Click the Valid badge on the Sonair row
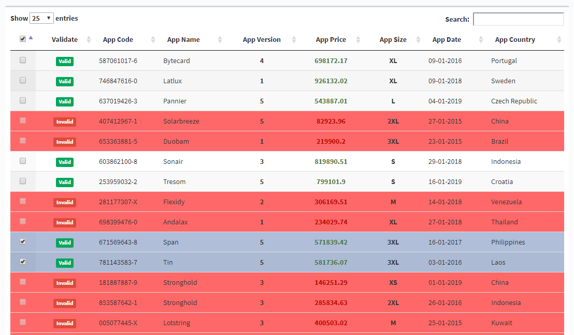 coord(64,162)
